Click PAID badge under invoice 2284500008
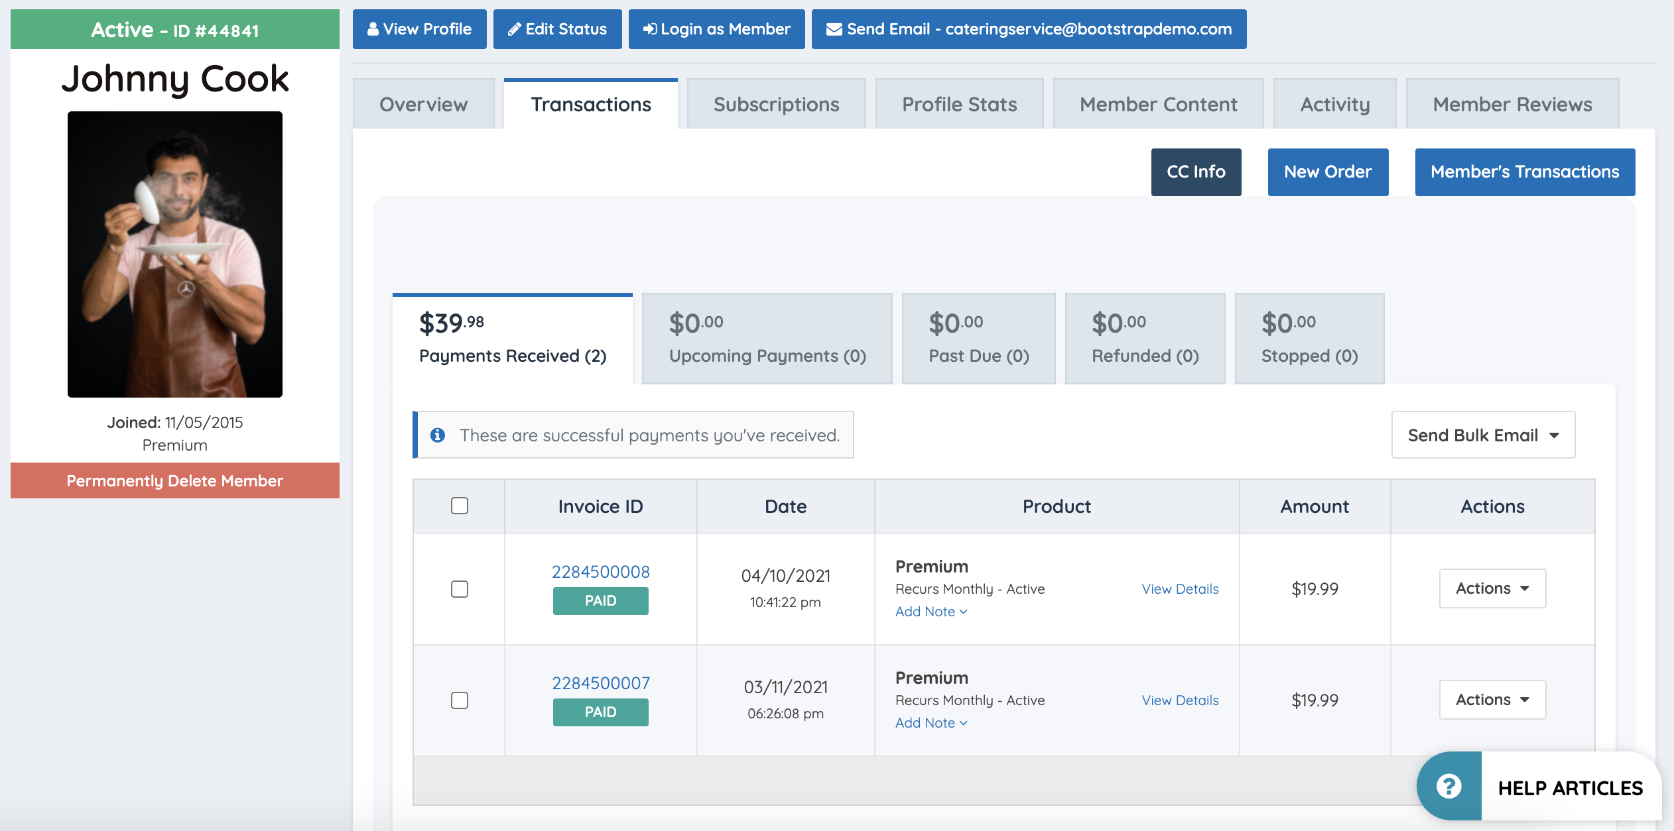This screenshot has width=1674, height=831. 600,601
